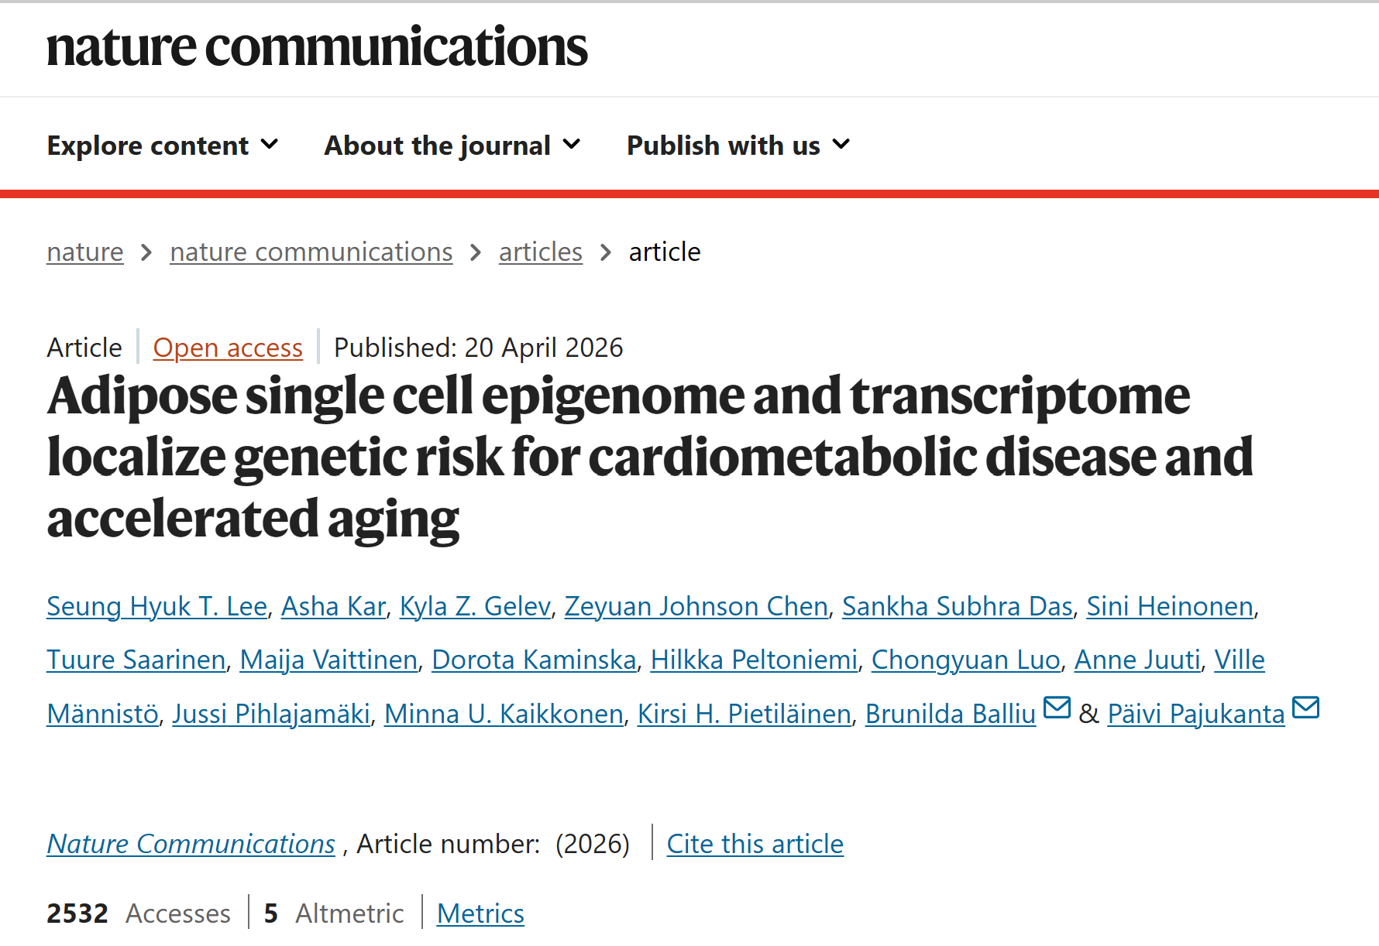The width and height of the screenshot is (1379, 946).
Task: Open author Kirsi H. Pietiläinen
Action: 744,714
